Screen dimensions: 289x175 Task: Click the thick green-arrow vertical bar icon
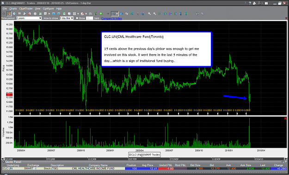tap(181, 14)
